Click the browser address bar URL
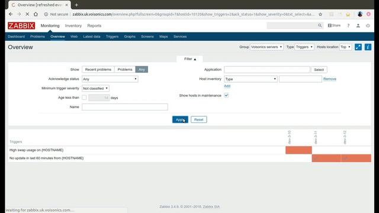The image size is (379, 213). pos(194,14)
